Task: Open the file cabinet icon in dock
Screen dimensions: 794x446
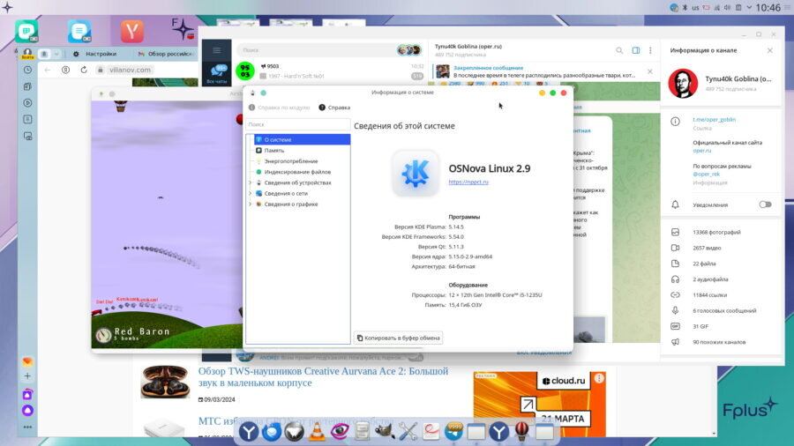Action: pyautogui.click(x=362, y=431)
